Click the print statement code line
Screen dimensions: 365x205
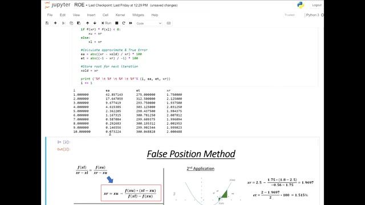click(x=125, y=79)
